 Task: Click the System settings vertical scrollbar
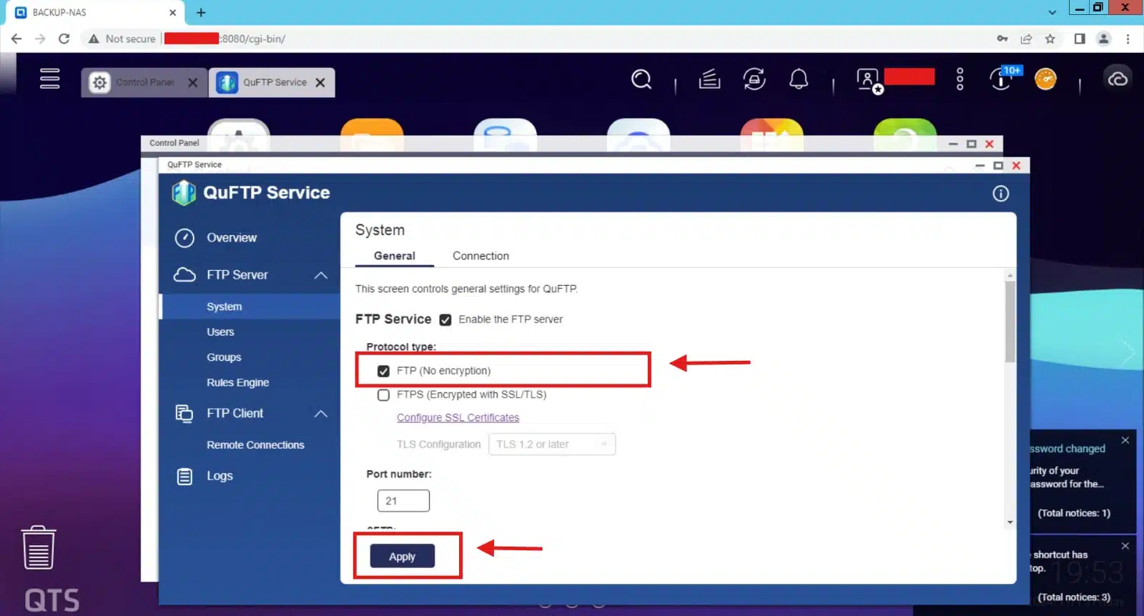coord(1010,322)
